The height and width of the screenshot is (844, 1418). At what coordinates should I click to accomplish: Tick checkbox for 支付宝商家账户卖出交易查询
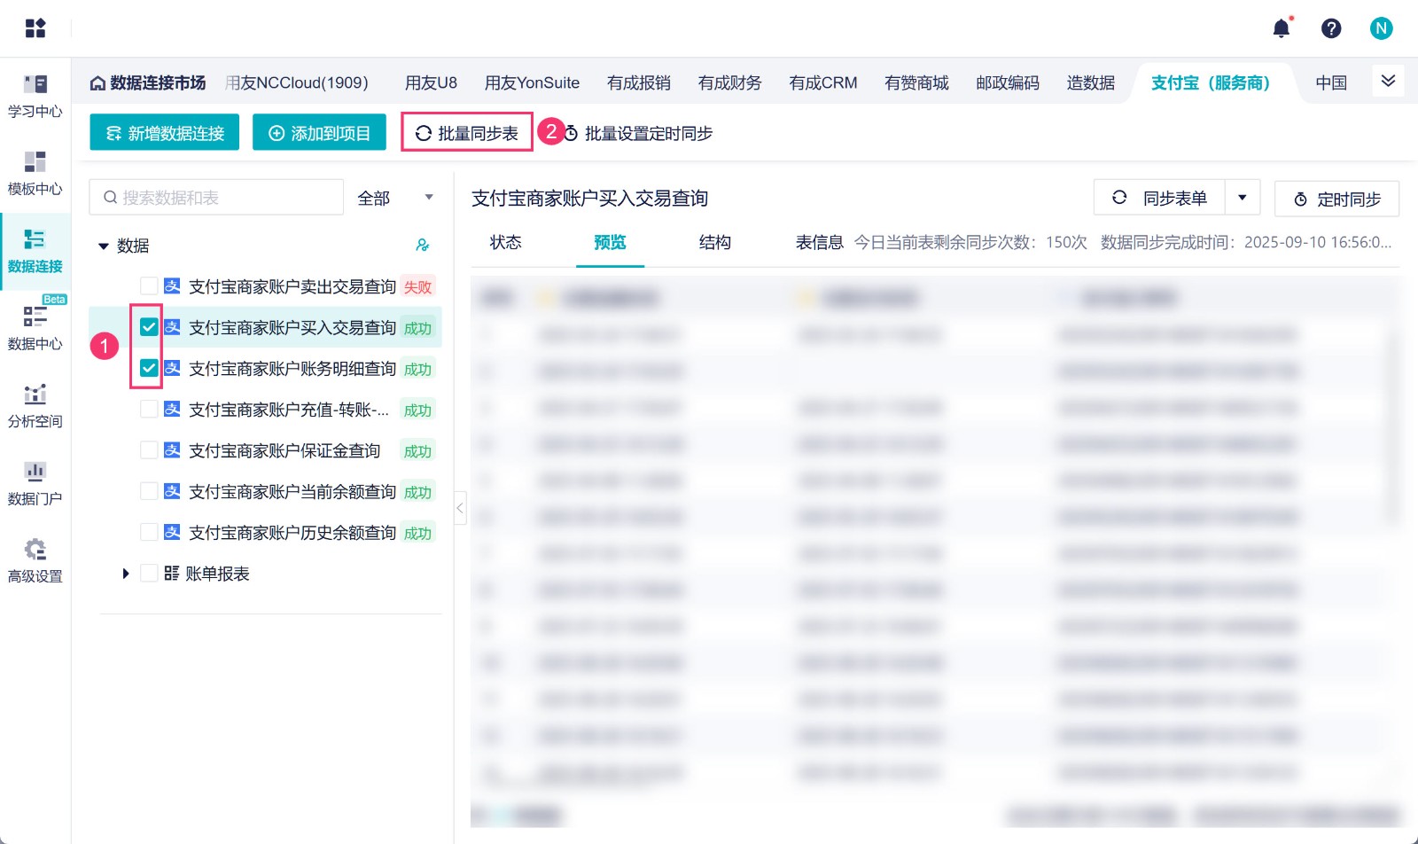click(149, 286)
